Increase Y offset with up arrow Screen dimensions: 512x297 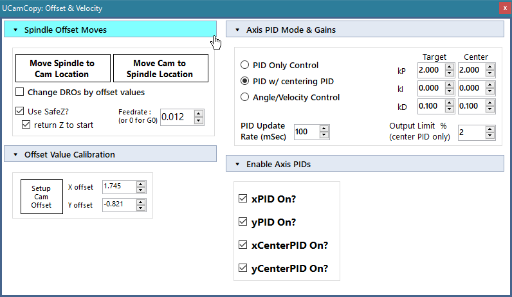coord(141,202)
